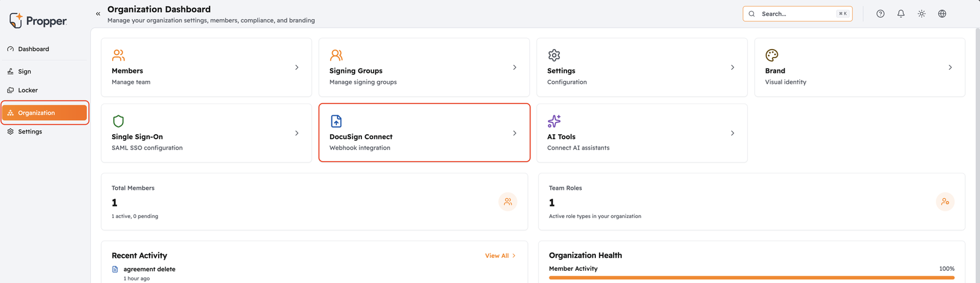Click the Members people icon
Image resolution: width=980 pixels, height=283 pixels.
[x=118, y=55]
